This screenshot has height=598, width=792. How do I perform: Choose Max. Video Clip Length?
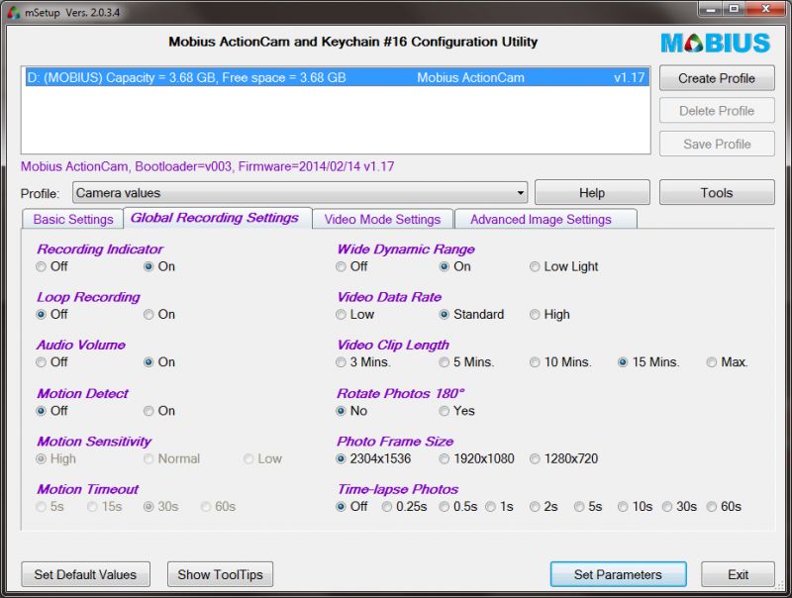pyautogui.click(x=728, y=362)
